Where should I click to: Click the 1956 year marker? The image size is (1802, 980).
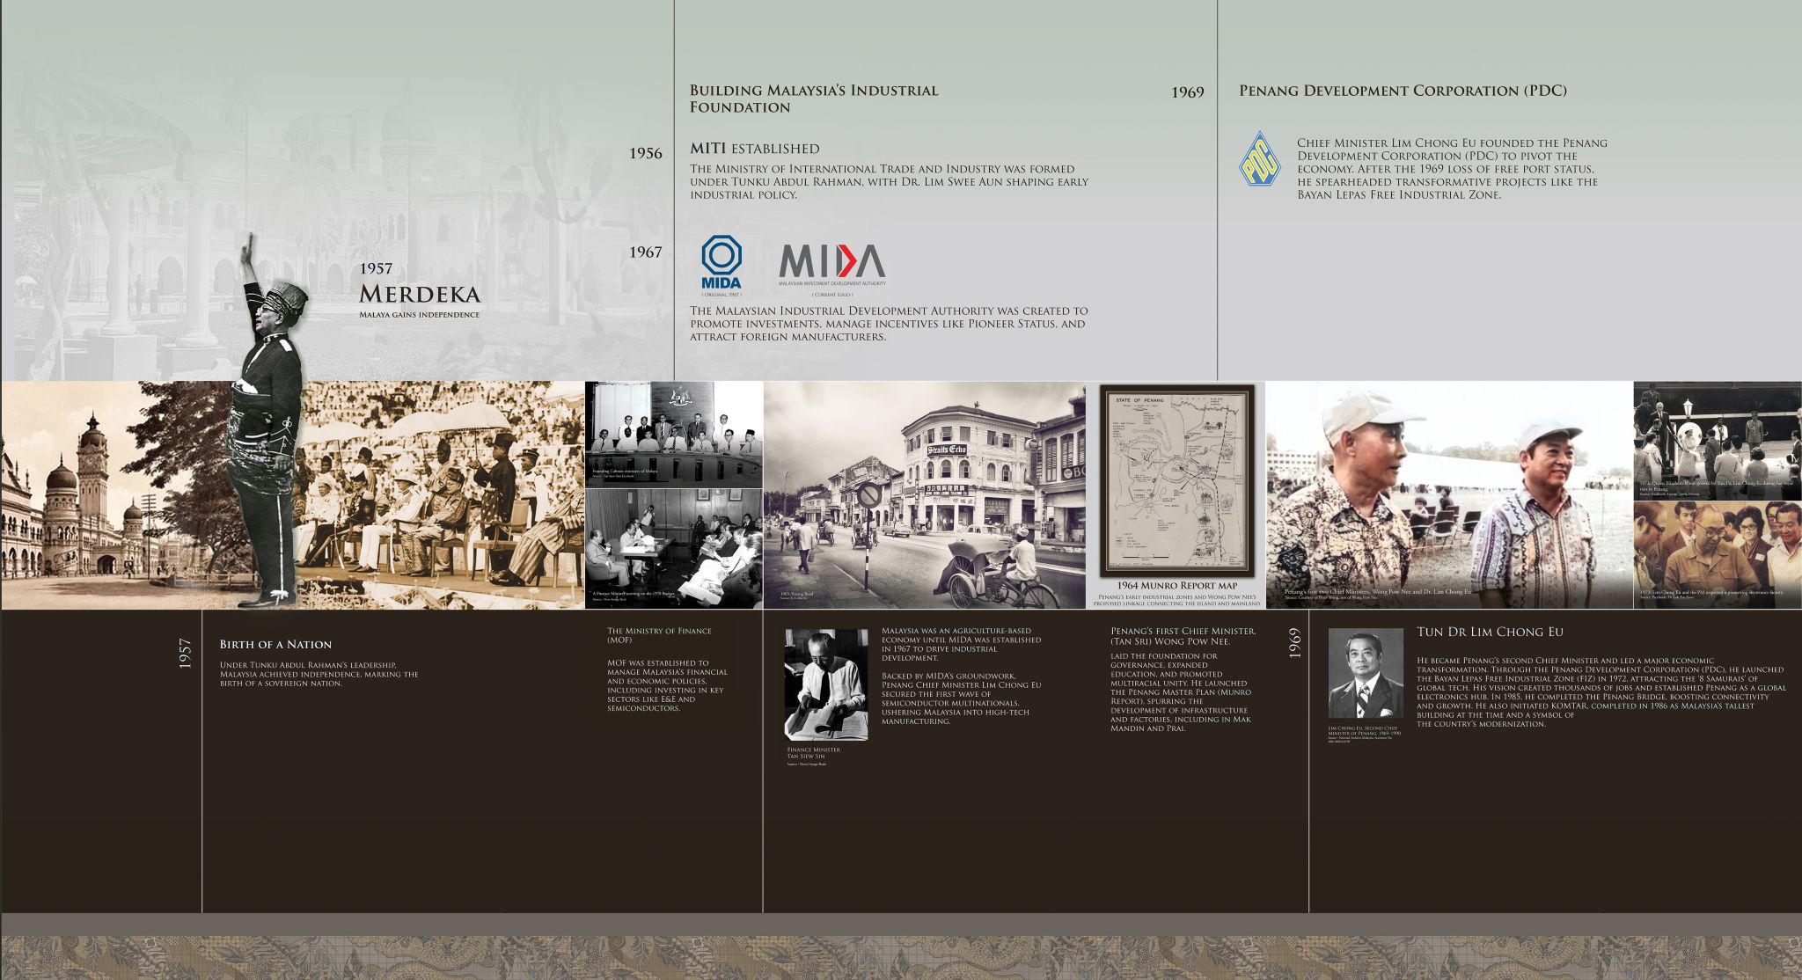point(645,154)
